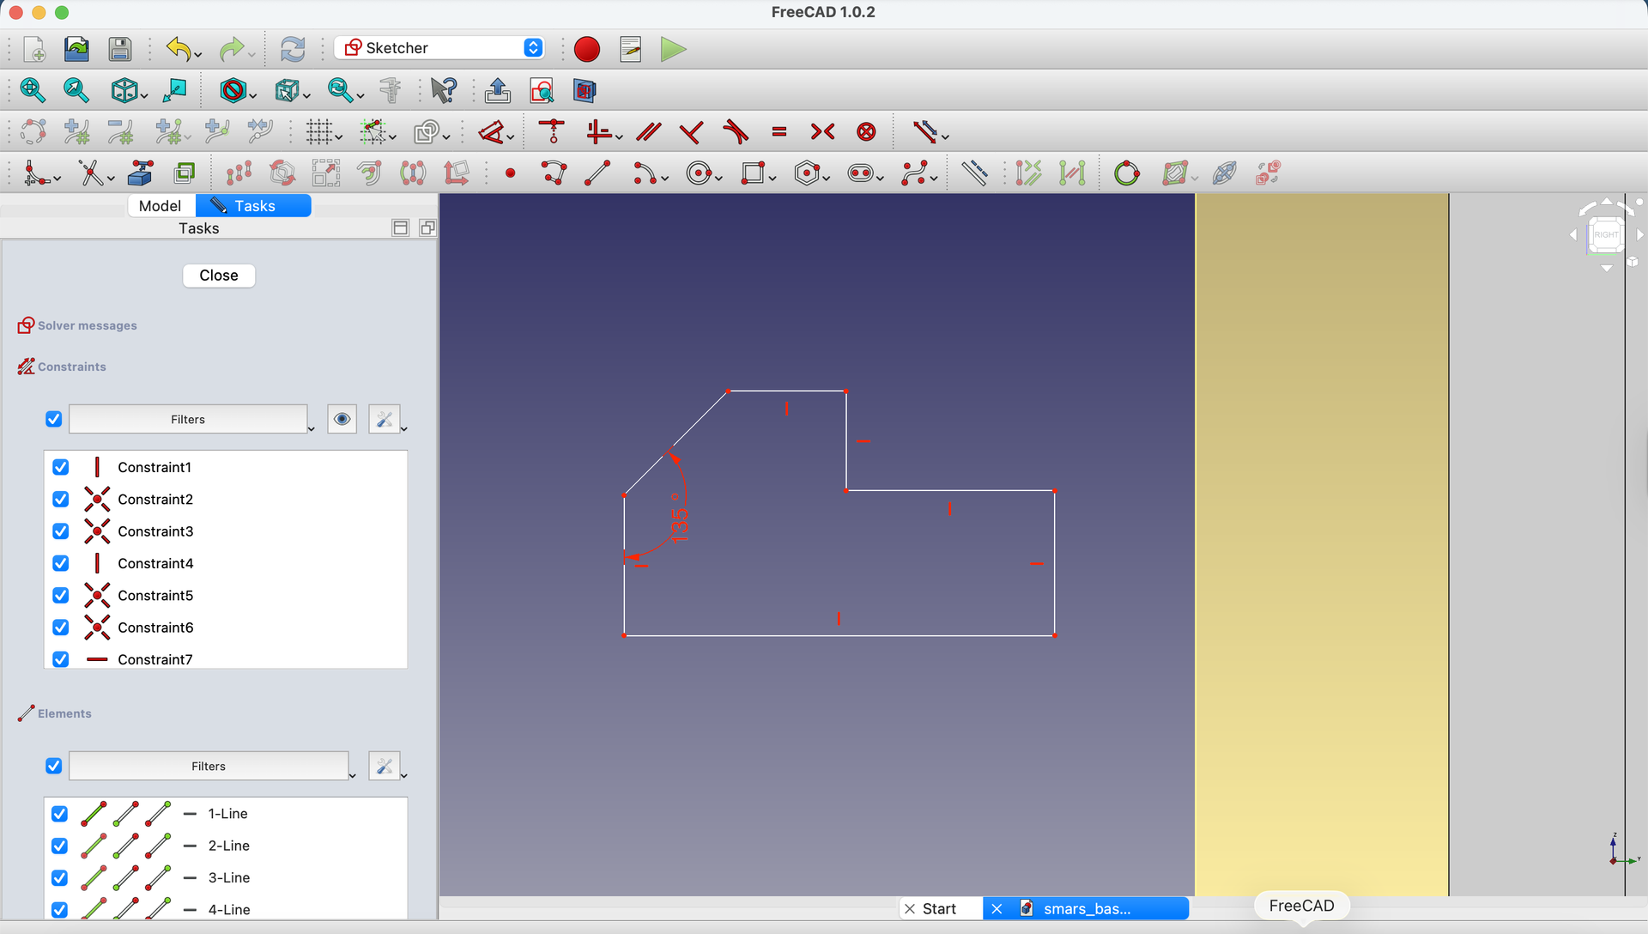The image size is (1648, 934).
Task: Switch to the Tasks tab
Action: (x=253, y=206)
